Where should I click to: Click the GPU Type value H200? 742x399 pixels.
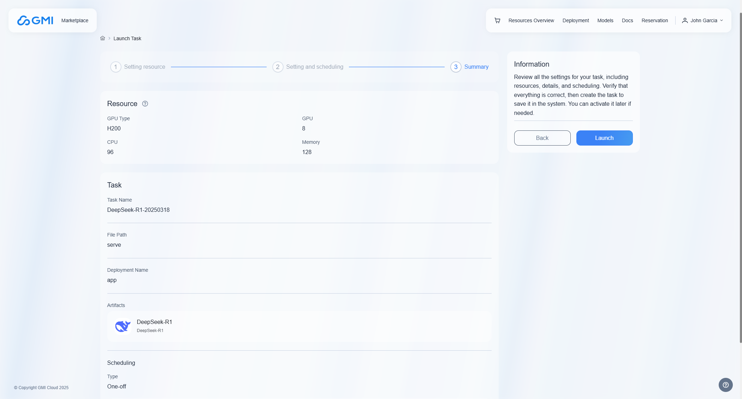pyautogui.click(x=114, y=128)
